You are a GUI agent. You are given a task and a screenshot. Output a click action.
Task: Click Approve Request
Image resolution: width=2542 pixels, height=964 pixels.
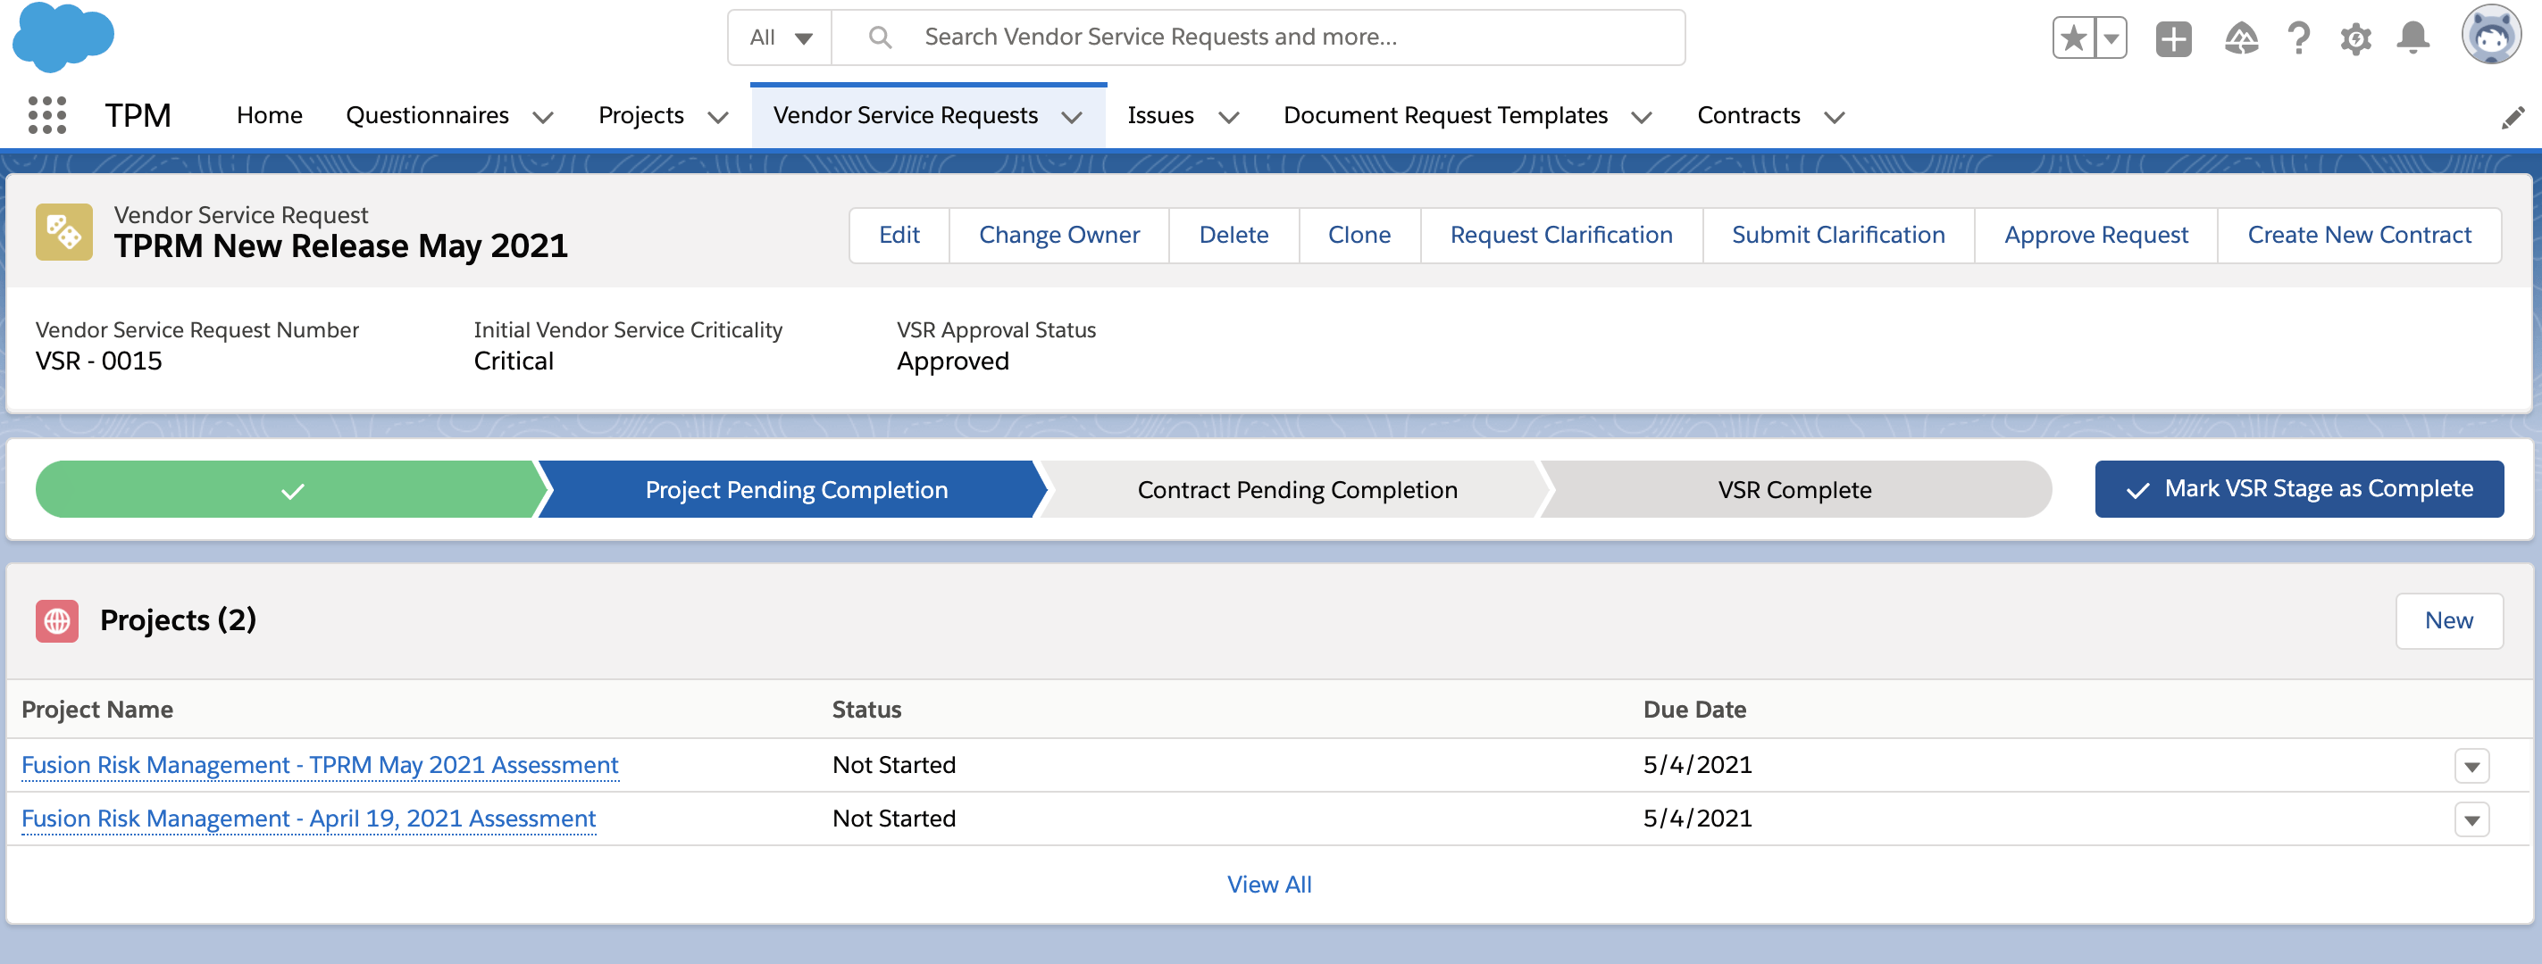coord(2096,235)
